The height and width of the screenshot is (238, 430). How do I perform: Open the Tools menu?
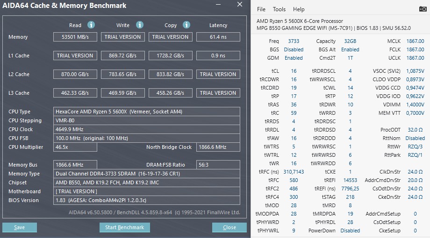click(279, 9)
